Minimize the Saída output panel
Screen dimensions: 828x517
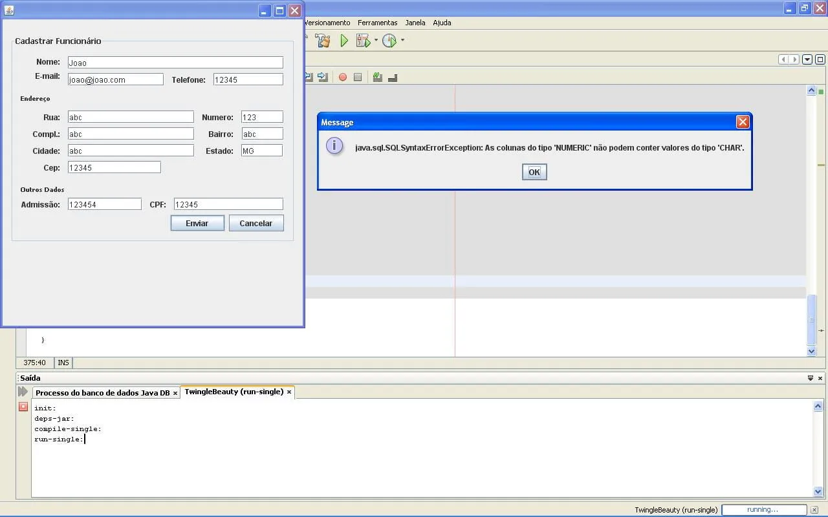point(811,378)
